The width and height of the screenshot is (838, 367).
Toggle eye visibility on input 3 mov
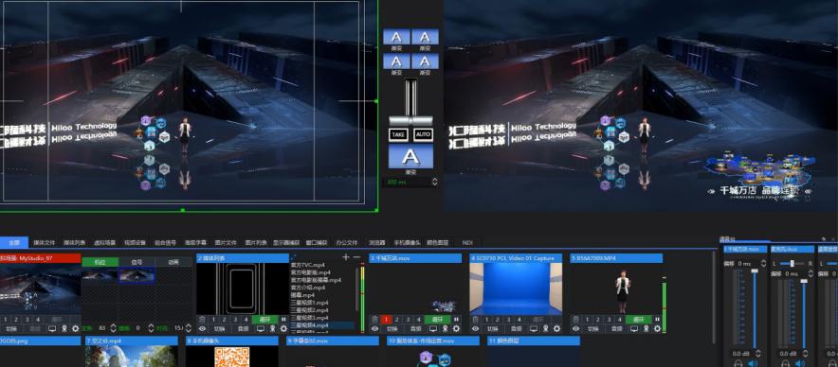374,328
